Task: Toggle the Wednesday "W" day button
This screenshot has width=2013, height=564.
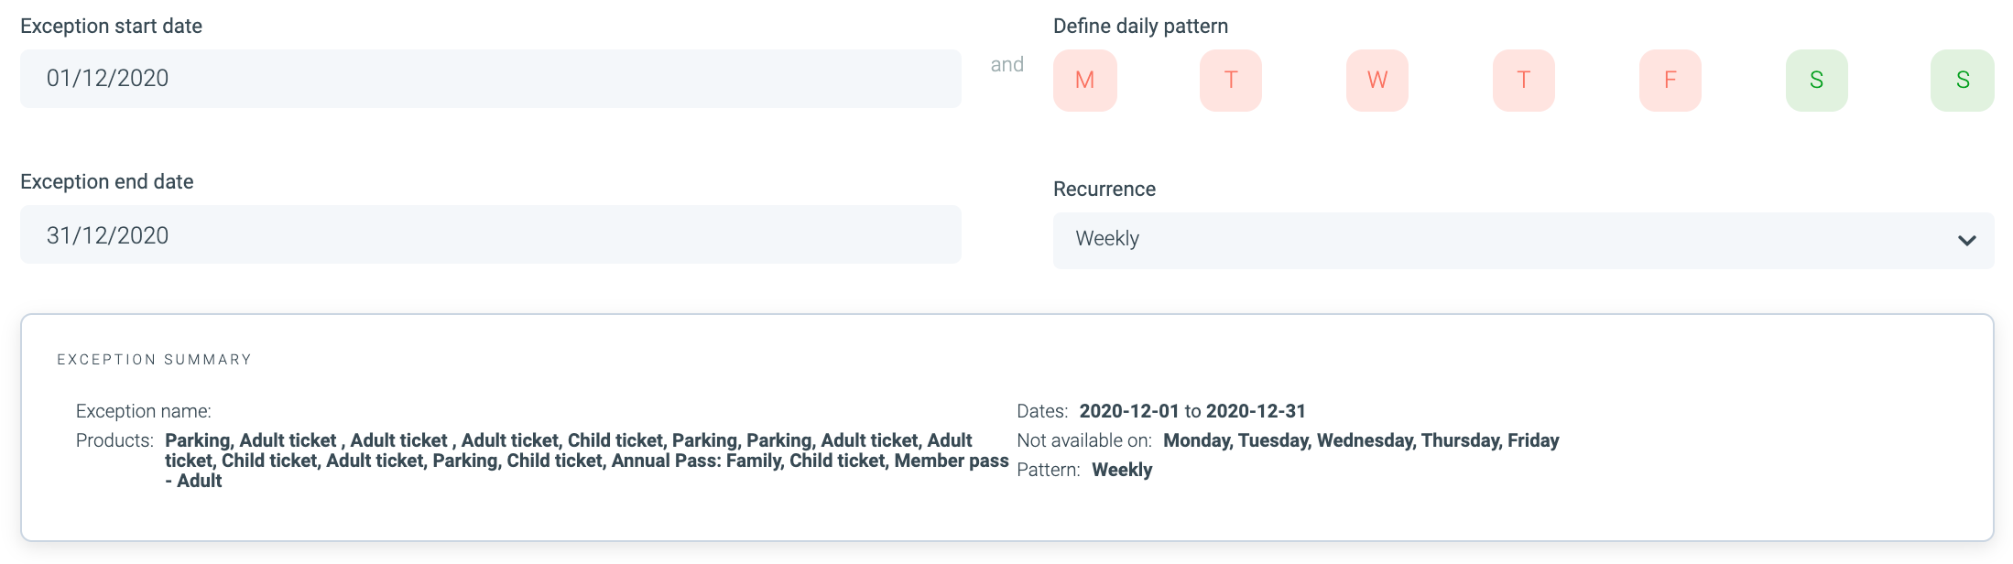Action: click(1377, 81)
